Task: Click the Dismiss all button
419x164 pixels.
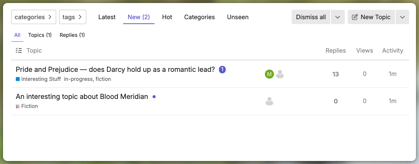Action: [x=311, y=17]
